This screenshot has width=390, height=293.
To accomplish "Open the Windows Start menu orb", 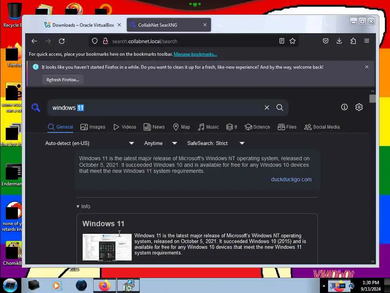I will tap(10, 285).
